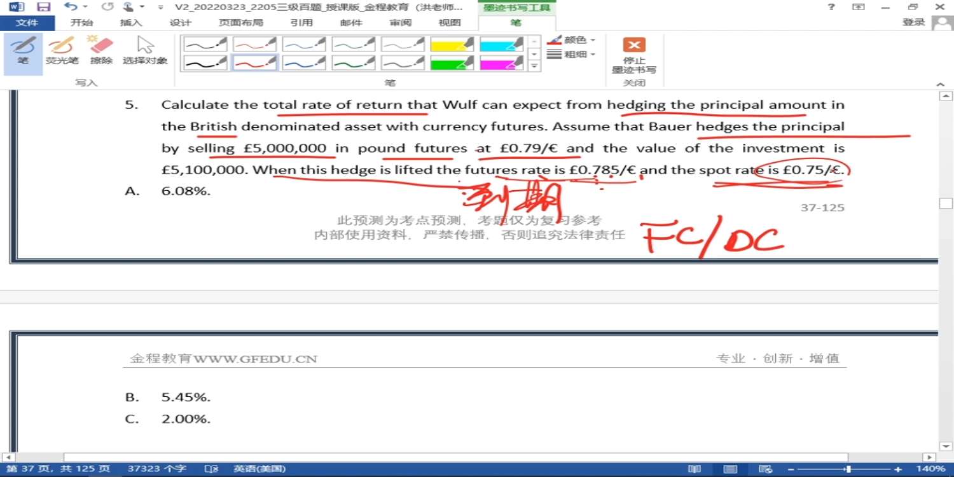
Task: Pick the thin green pen style
Action: pyautogui.click(x=354, y=44)
